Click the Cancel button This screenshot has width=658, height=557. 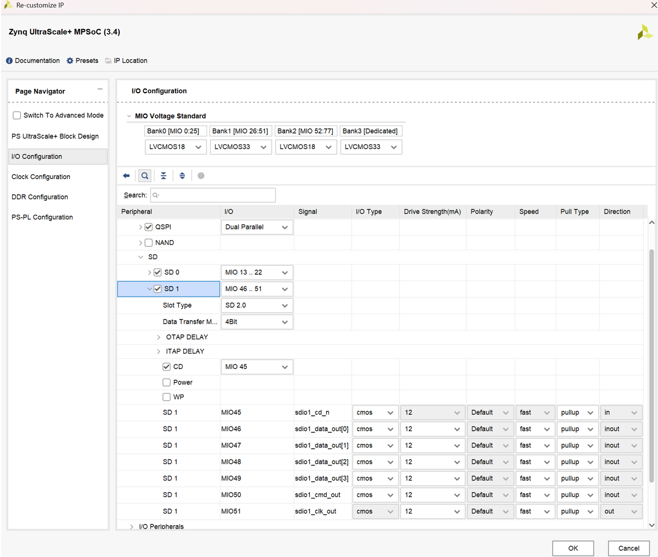(629, 548)
